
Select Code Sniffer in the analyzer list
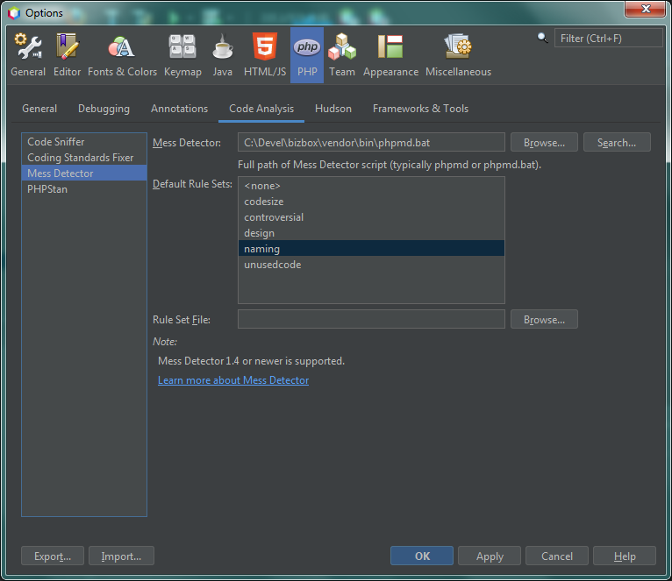point(84,142)
